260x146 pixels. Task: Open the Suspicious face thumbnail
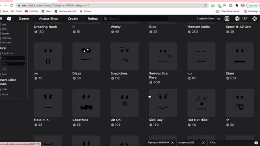pyautogui.click(x=125, y=56)
